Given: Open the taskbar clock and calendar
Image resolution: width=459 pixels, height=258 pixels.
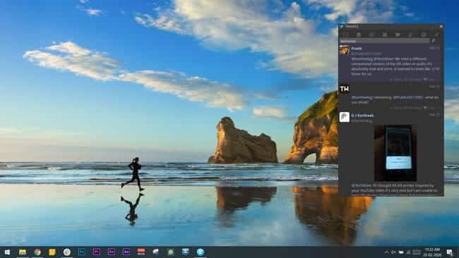Looking at the screenshot, I should pyautogui.click(x=432, y=252).
